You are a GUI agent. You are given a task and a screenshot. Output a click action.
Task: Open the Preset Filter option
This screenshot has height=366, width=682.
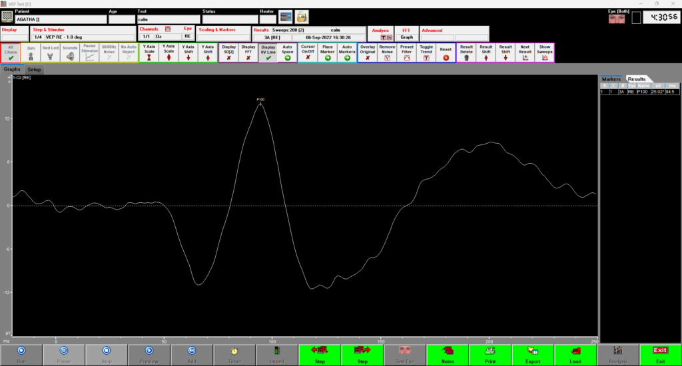(x=406, y=53)
